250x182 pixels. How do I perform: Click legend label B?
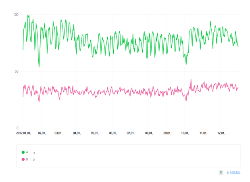[x=27, y=159]
